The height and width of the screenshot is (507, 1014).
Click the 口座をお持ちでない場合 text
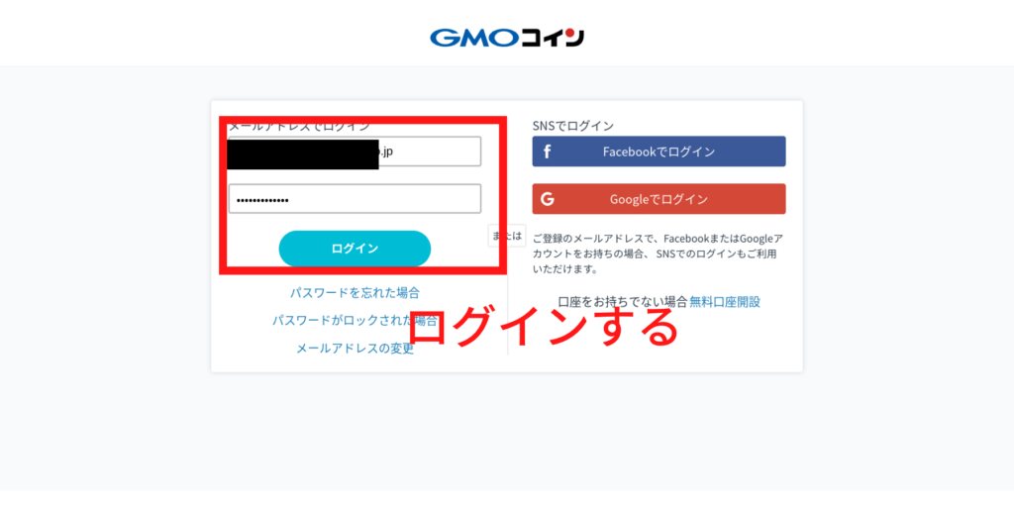pyautogui.click(x=622, y=301)
